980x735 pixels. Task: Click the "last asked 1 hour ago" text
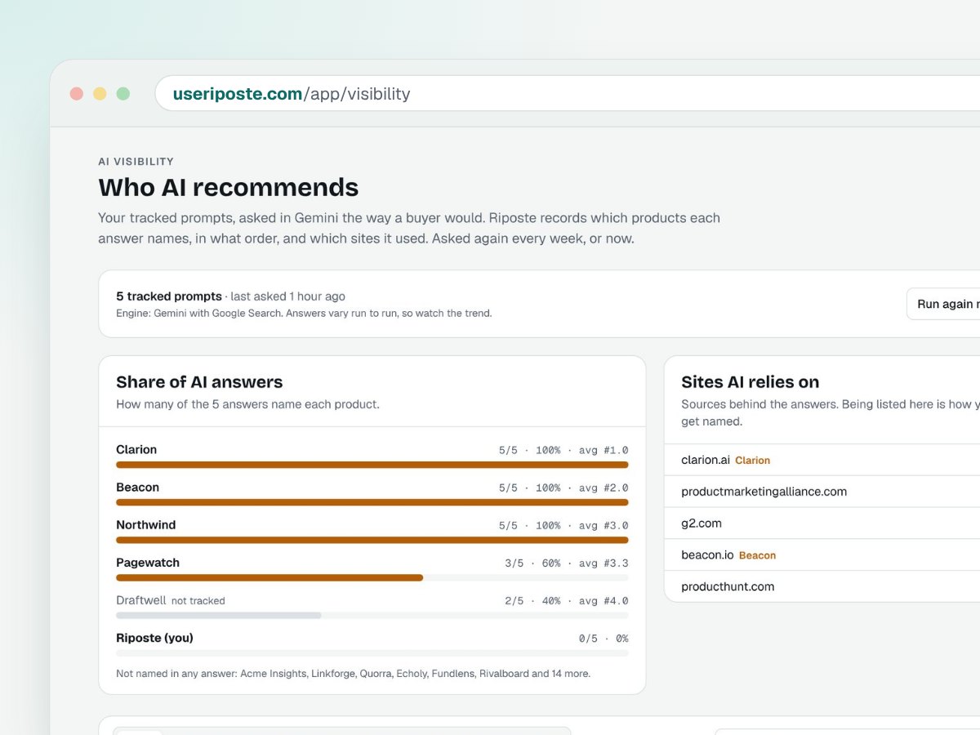[x=288, y=296]
